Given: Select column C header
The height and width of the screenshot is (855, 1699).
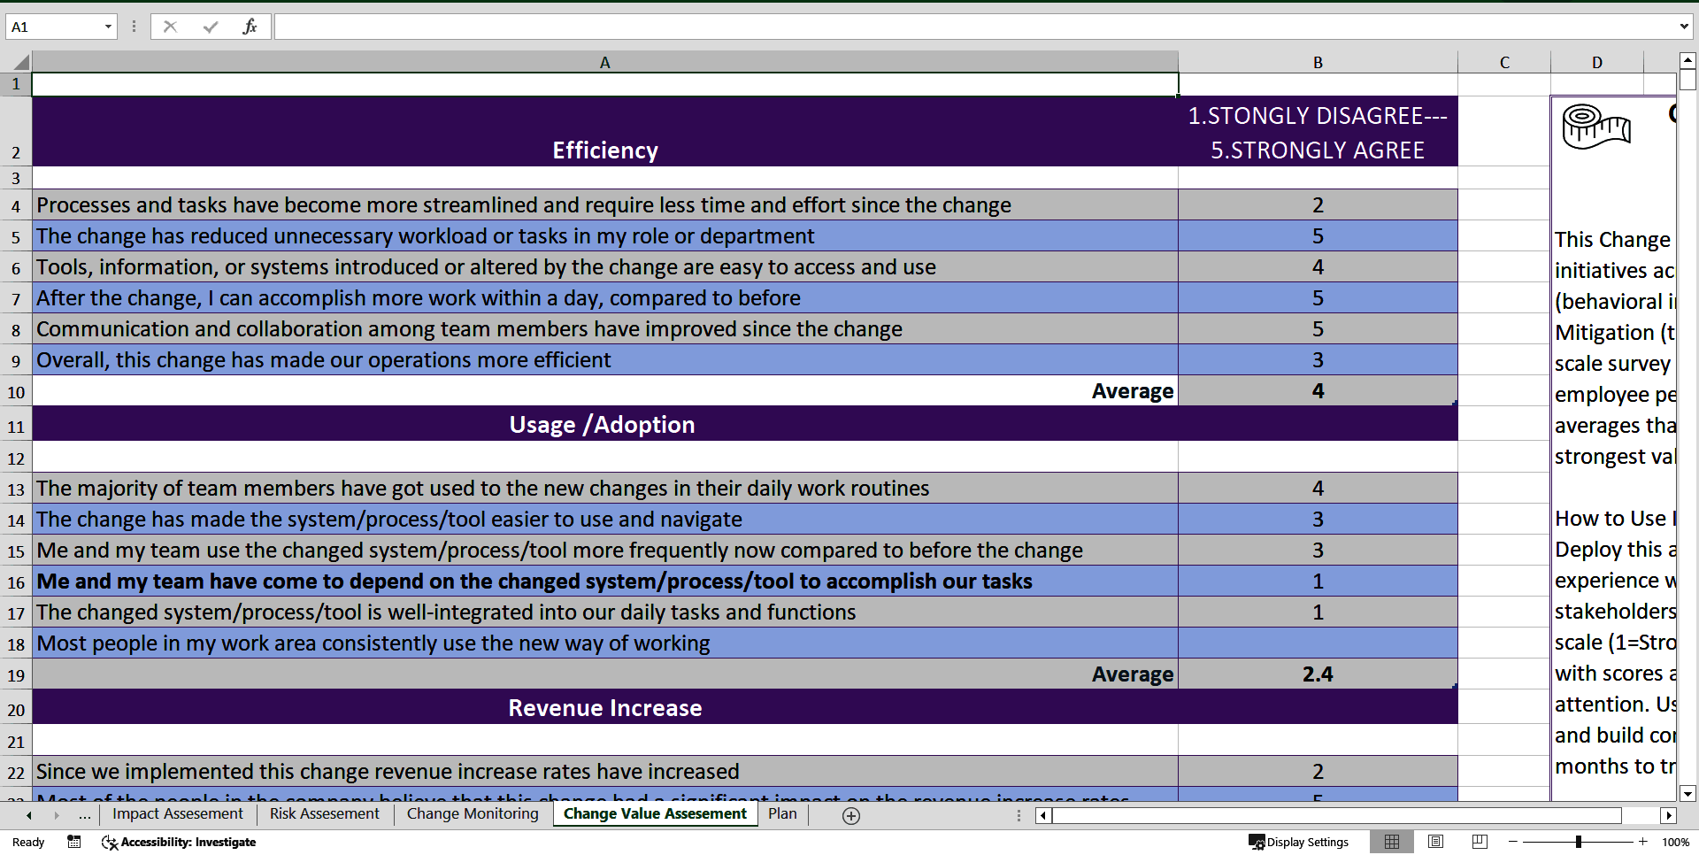Looking at the screenshot, I should (1504, 62).
